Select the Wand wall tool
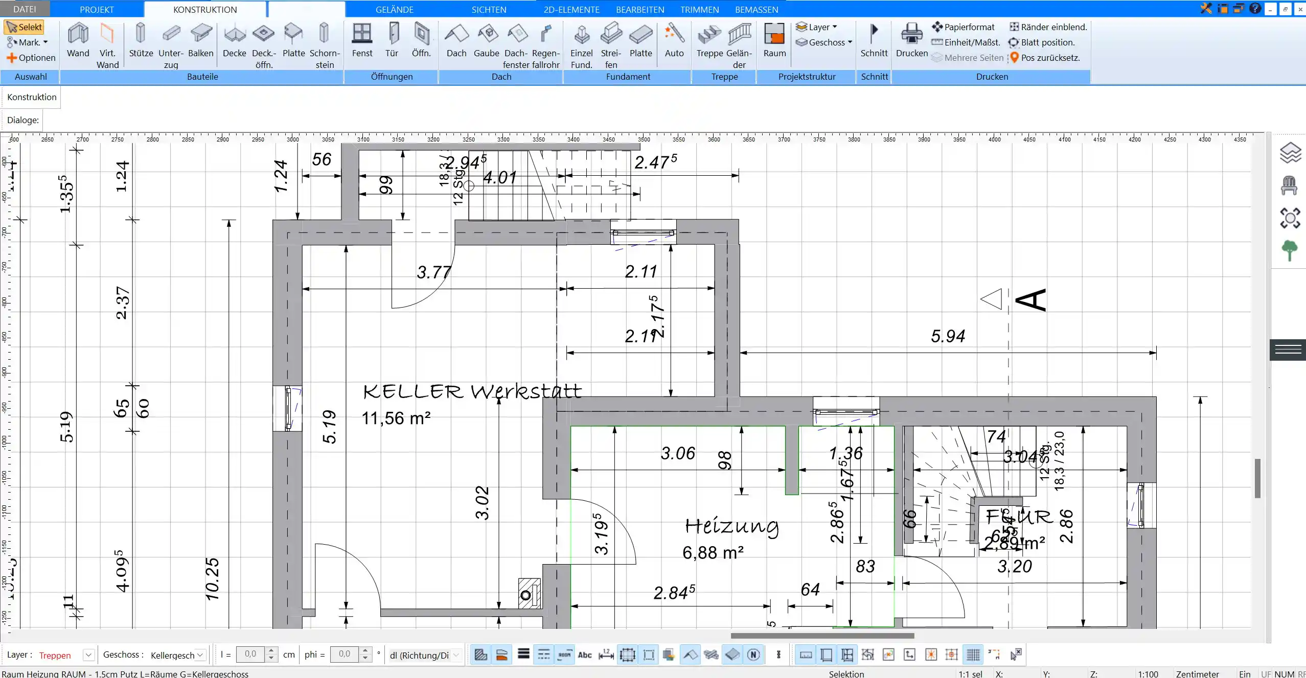 tap(78, 41)
